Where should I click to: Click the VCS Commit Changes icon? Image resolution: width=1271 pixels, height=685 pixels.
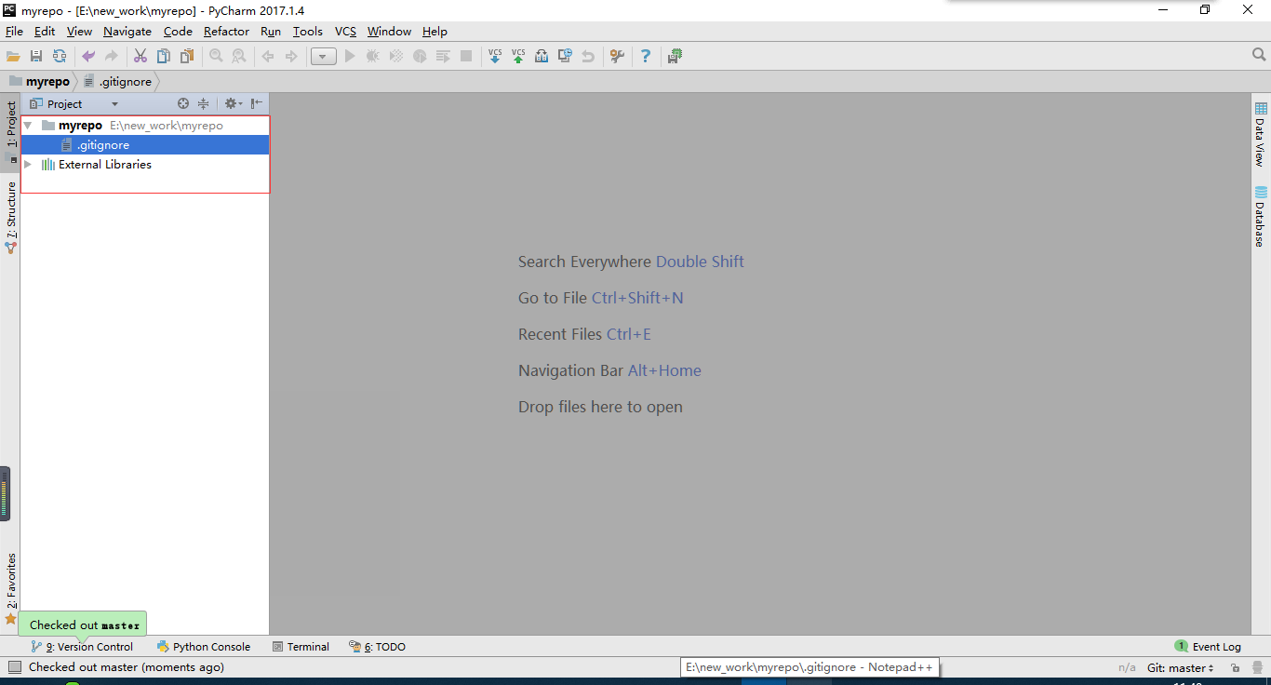tap(518, 57)
